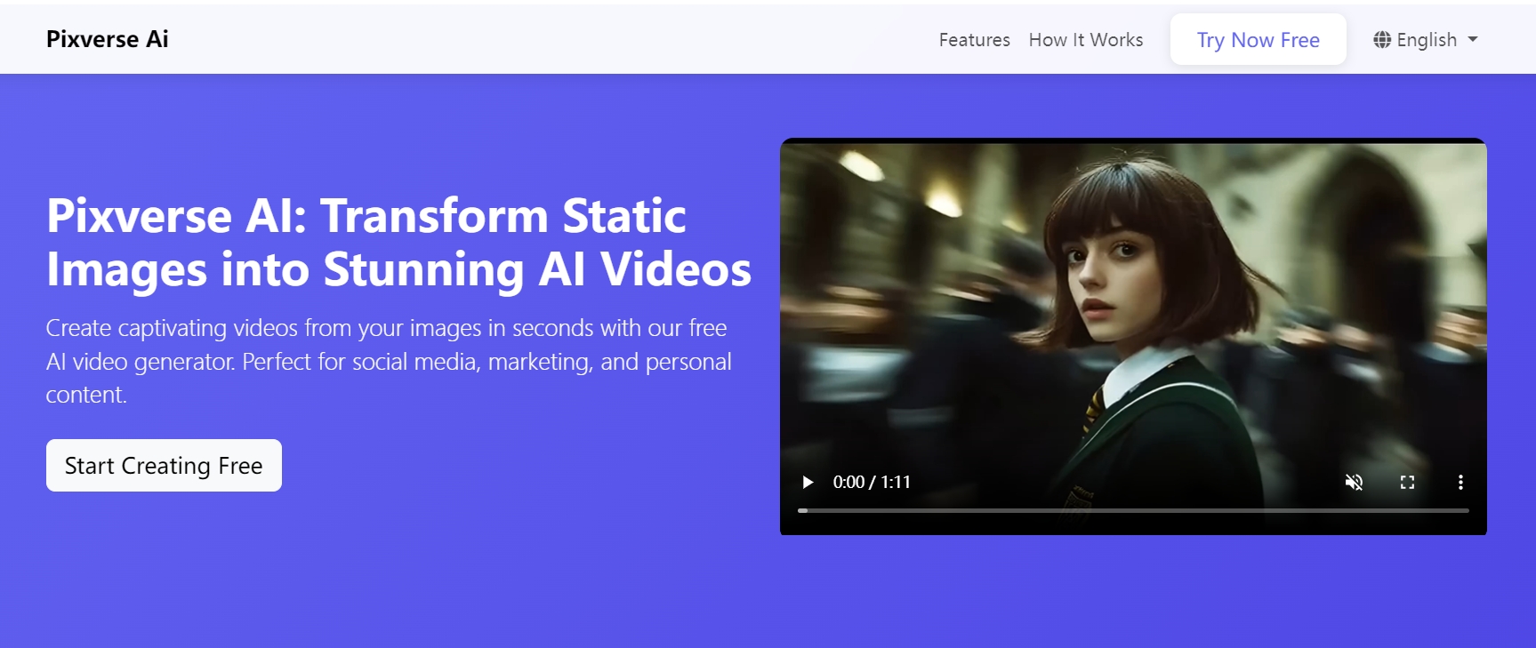Screen dimensions: 1536x648
Task: Click the Pixverse Ai logo
Action: tap(107, 39)
